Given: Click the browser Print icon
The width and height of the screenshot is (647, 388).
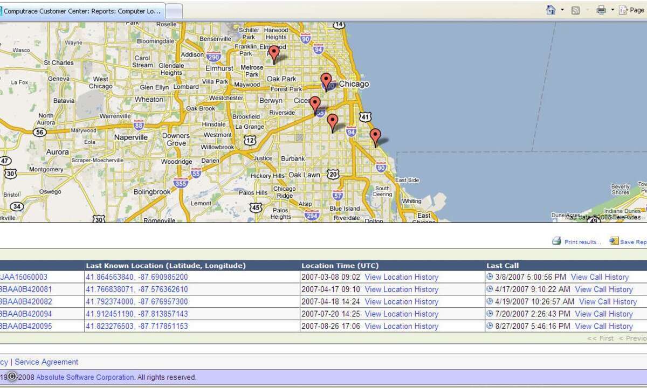Looking at the screenshot, I should (x=601, y=10).
